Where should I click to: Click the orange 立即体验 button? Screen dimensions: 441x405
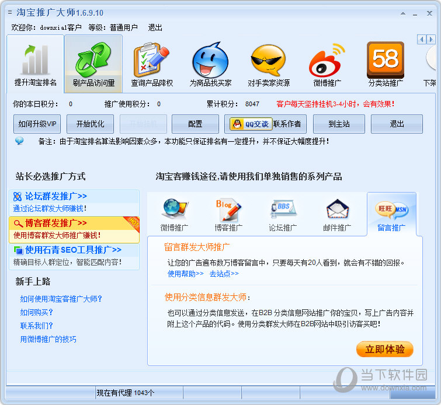pos(385,350)
